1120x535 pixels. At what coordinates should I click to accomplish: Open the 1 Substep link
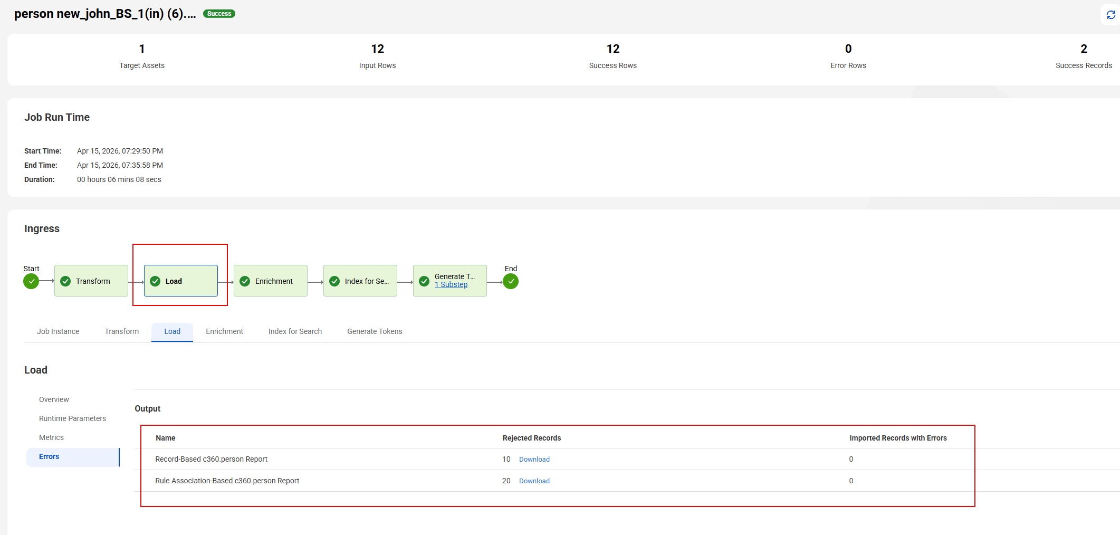[451, 284]
